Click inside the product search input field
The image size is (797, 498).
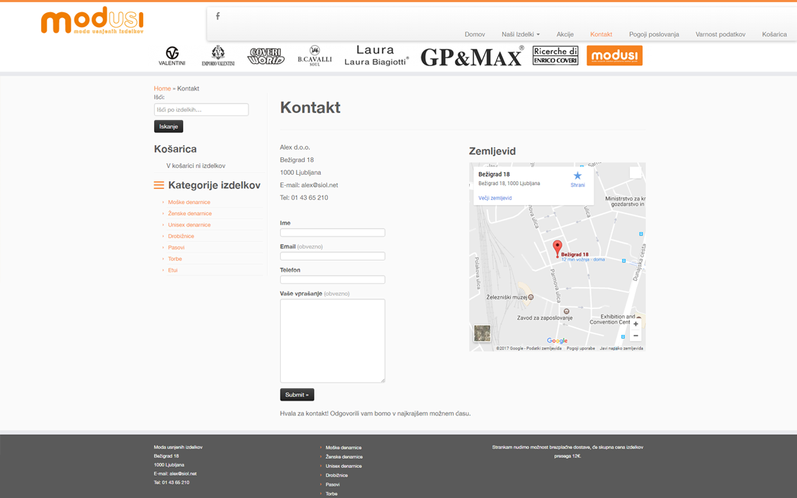click(201, 109)
